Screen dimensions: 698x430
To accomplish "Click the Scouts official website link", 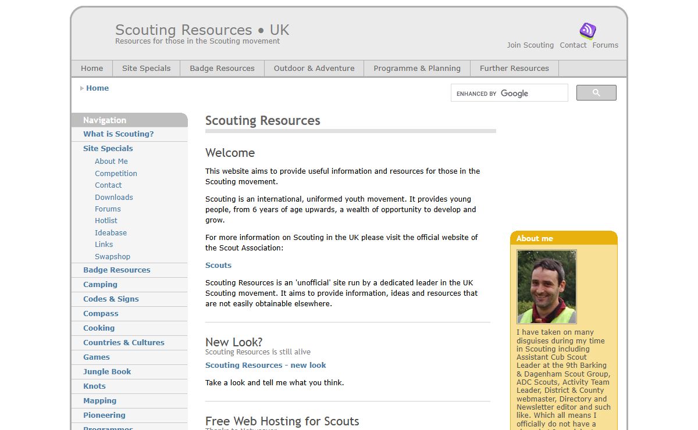I will [218, 266].
